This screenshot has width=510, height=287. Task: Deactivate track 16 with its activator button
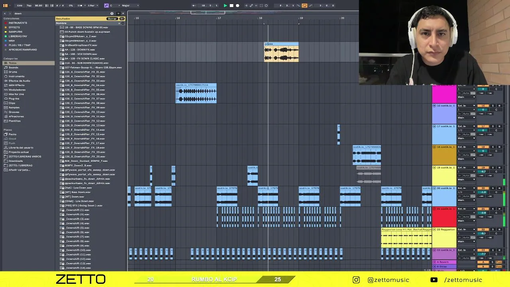(483, 106)
